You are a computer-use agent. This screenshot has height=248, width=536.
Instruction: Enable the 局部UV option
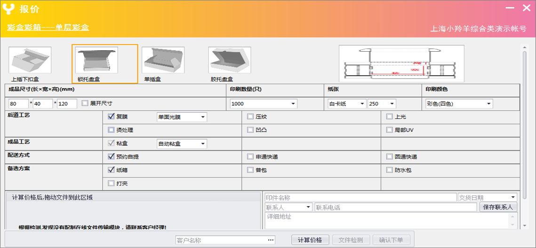point(389,130)
